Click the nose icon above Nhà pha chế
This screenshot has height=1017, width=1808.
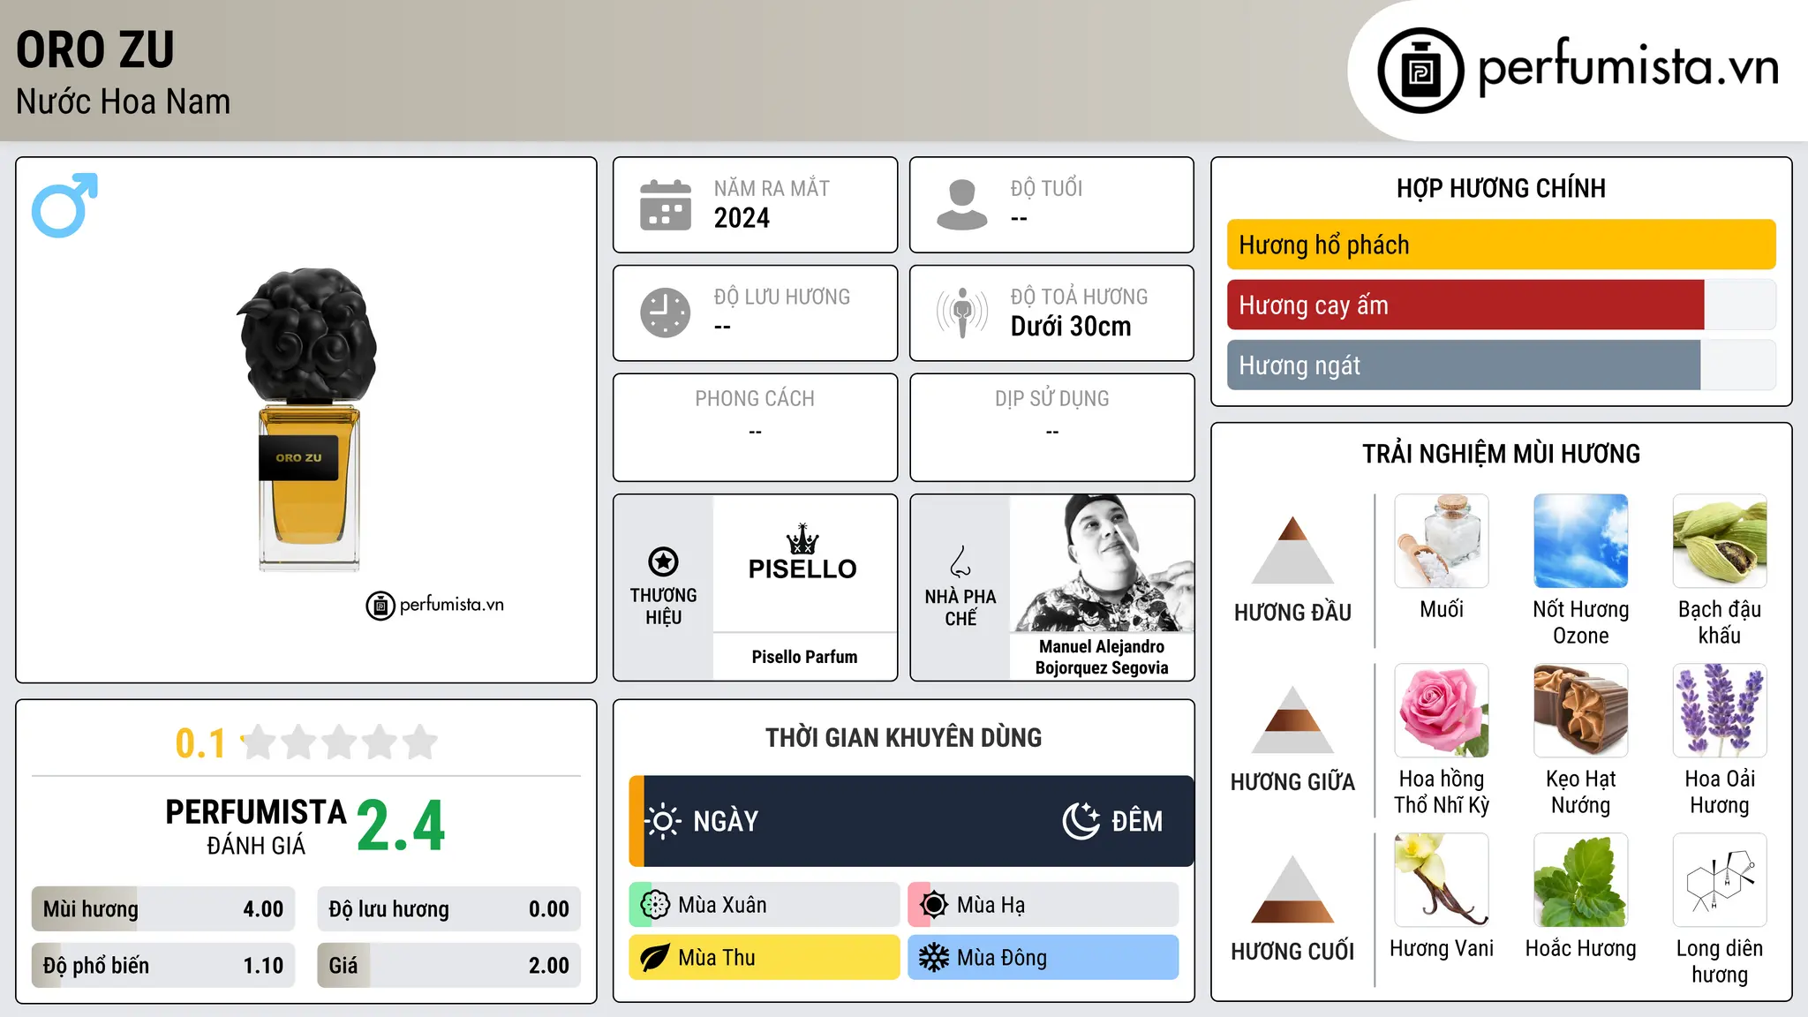tap(960, 561)
